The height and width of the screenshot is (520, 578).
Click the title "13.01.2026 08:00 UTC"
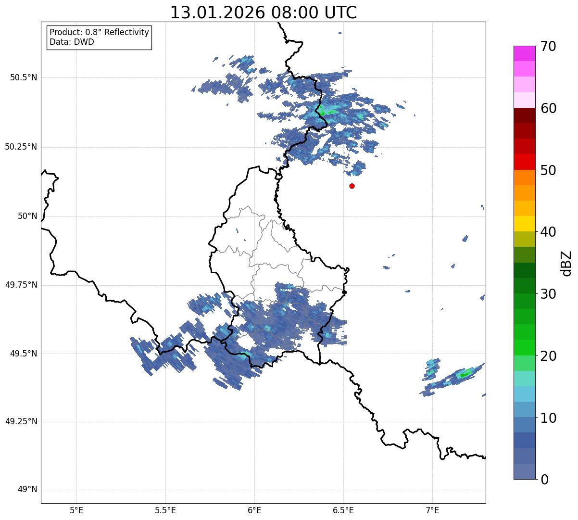point(264,13)
